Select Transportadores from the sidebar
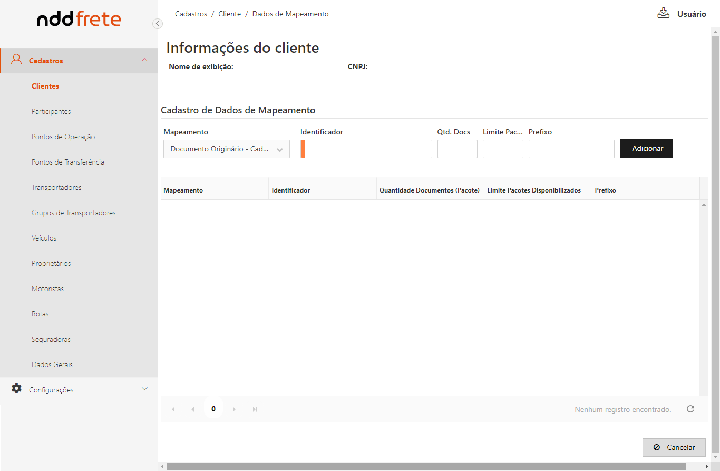720x471 pixels. (56, 187)
